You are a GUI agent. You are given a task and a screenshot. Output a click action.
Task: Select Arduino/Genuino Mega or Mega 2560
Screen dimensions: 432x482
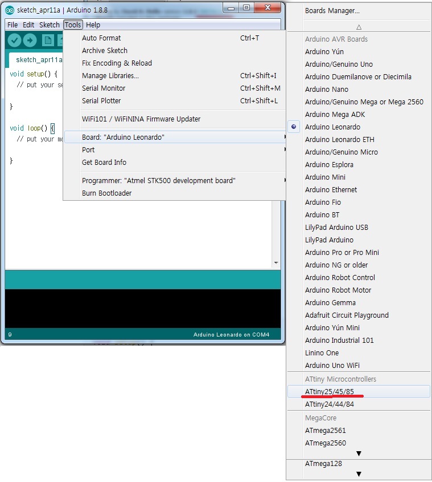(x=359, y=102)
